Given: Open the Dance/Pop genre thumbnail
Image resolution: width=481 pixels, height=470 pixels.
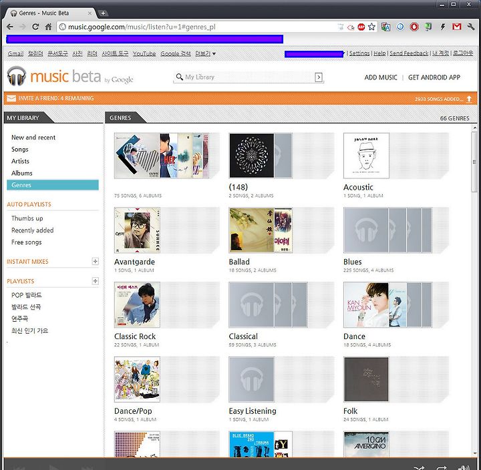Looking at the screenshot, I should click(x=137, y=379).
